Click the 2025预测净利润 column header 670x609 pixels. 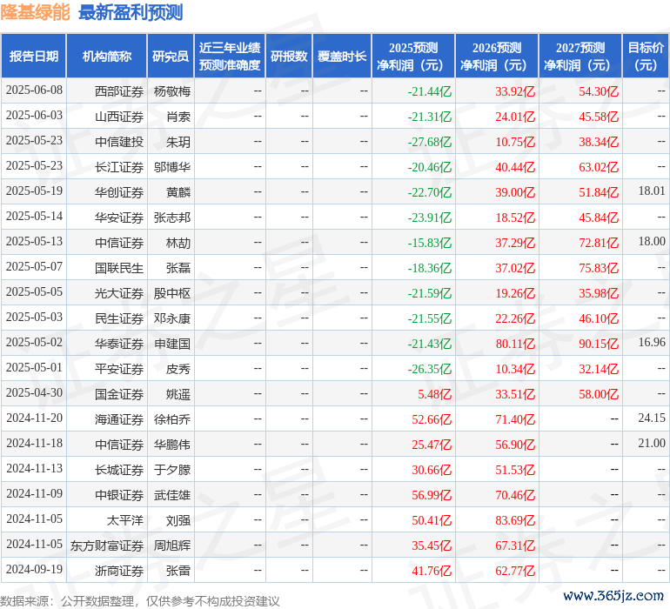(x=413, y=57)
